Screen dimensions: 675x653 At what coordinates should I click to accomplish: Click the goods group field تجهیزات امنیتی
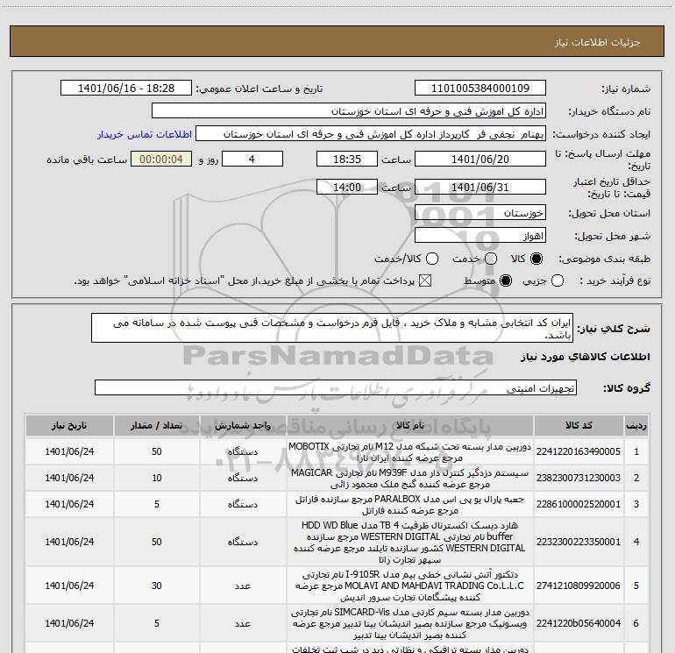(x=336, y=387)
